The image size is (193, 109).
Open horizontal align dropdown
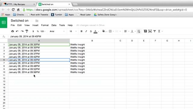[x=126, y=31]
